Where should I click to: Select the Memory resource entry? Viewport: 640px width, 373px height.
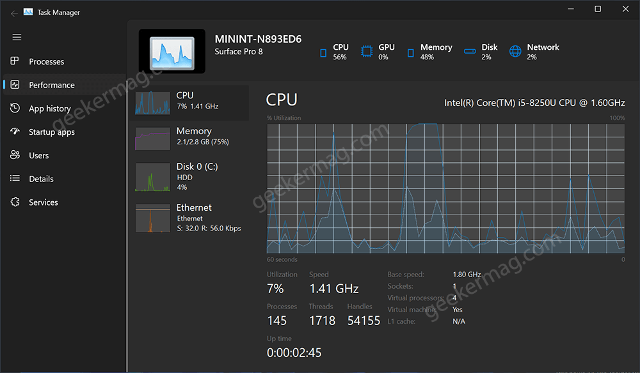click(190, 138)
